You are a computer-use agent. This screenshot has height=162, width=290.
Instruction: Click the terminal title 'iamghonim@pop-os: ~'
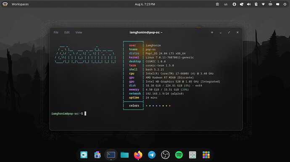(x=146, y=32)
